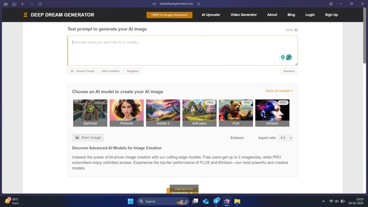Click the FREE AI Image Generator button

point(169,15)
